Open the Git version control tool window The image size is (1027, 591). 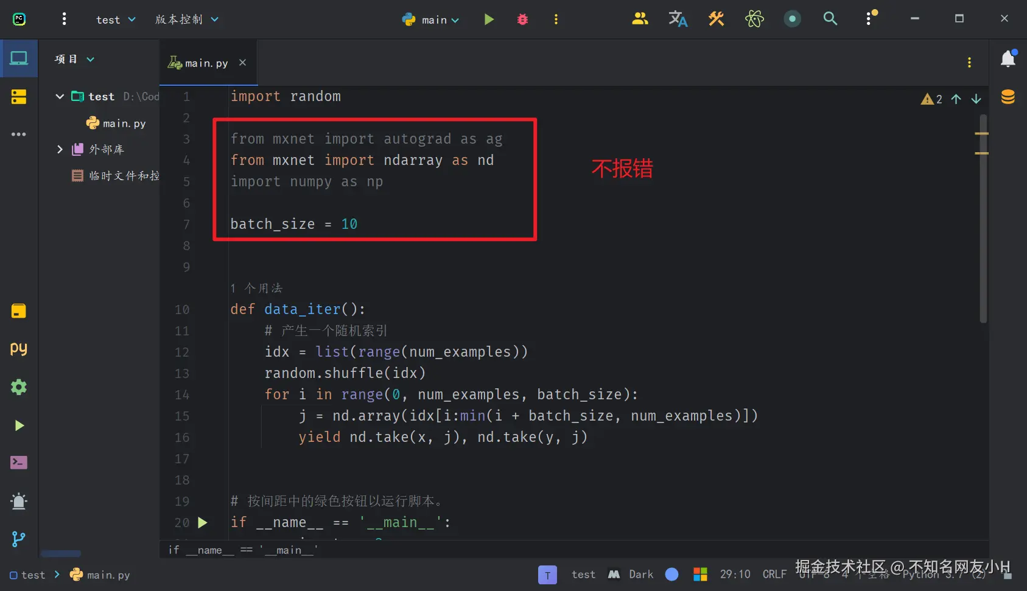pyautogui.click(x=19, y=539)
